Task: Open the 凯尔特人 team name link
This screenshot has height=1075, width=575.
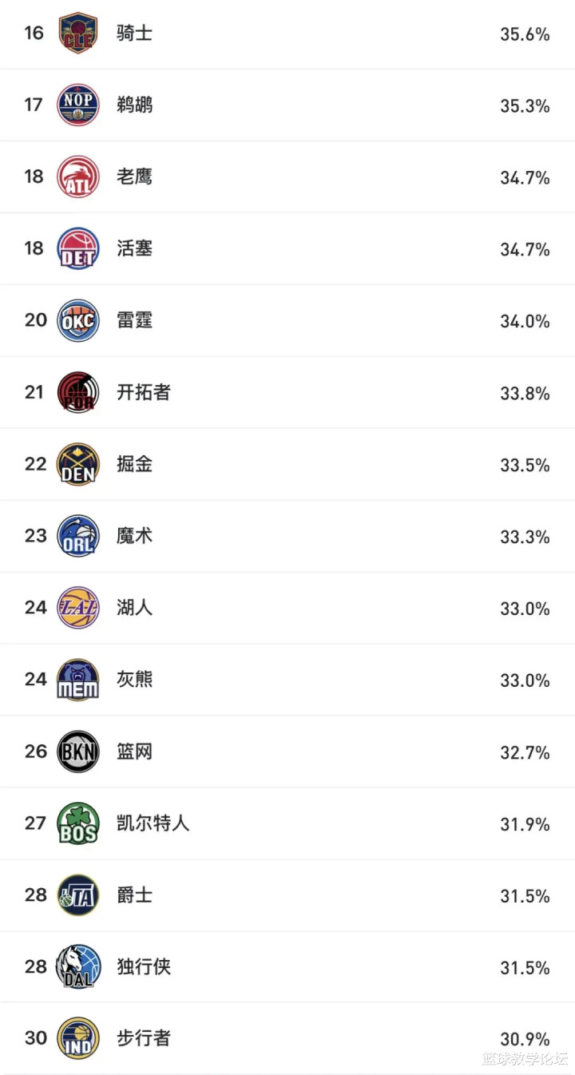Action: click(153, 823)
